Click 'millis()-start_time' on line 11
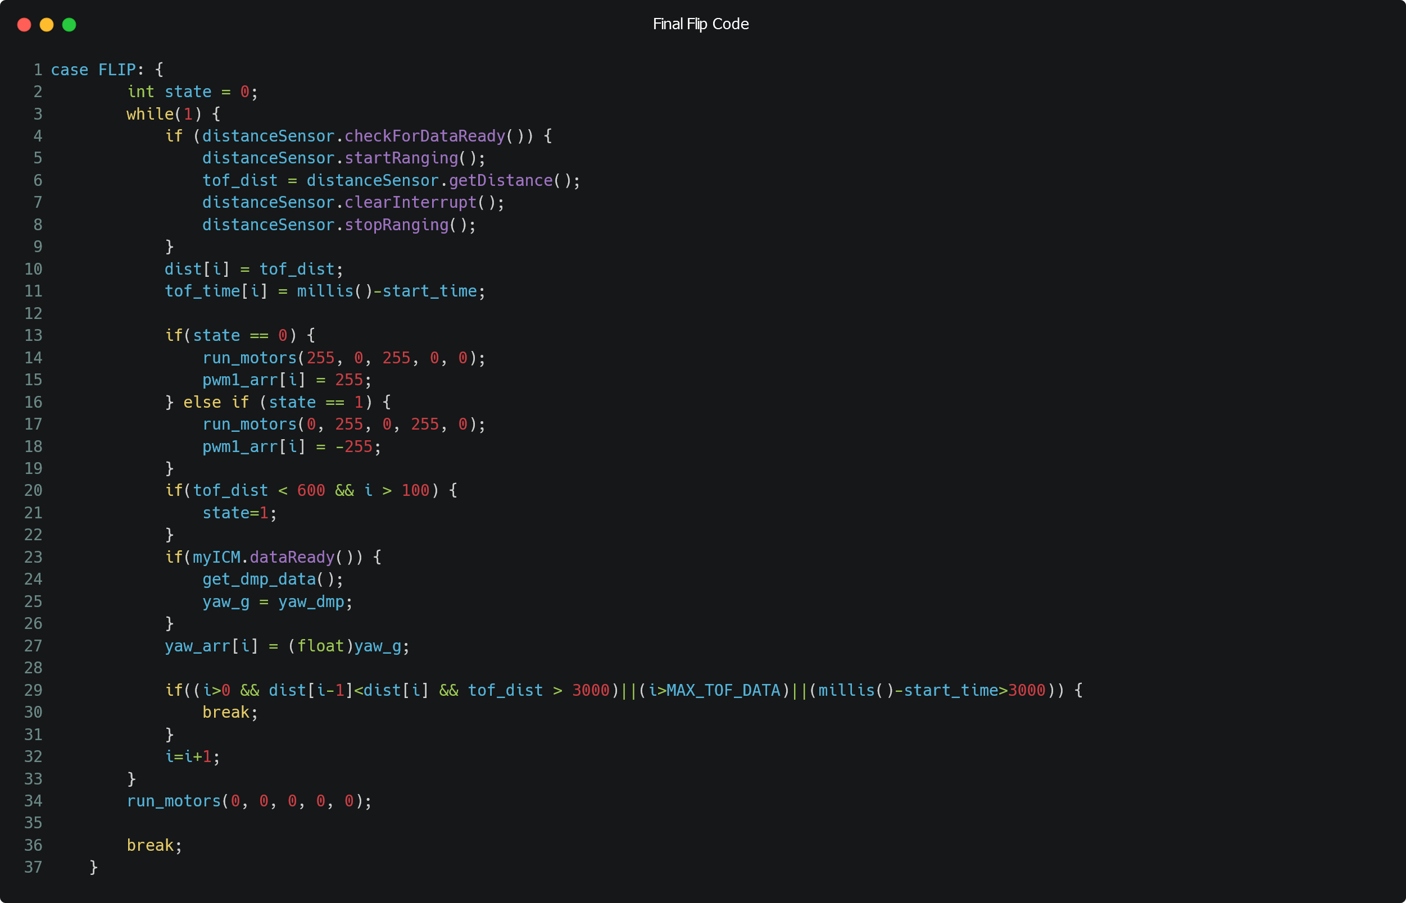1406x903 pixels. click(x=387, y=291)
